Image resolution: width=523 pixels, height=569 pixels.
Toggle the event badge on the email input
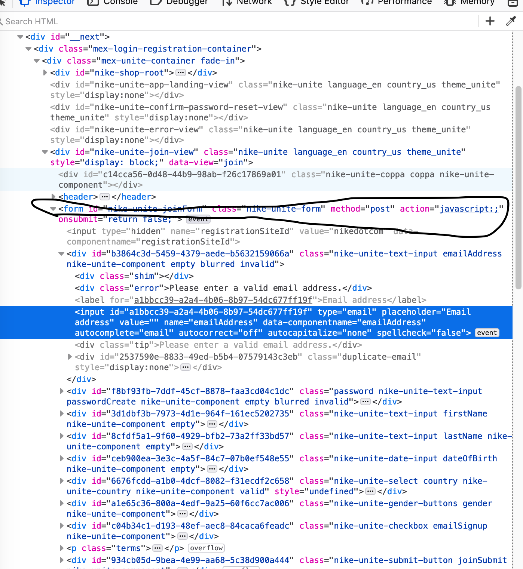click(x=486, y=333)
